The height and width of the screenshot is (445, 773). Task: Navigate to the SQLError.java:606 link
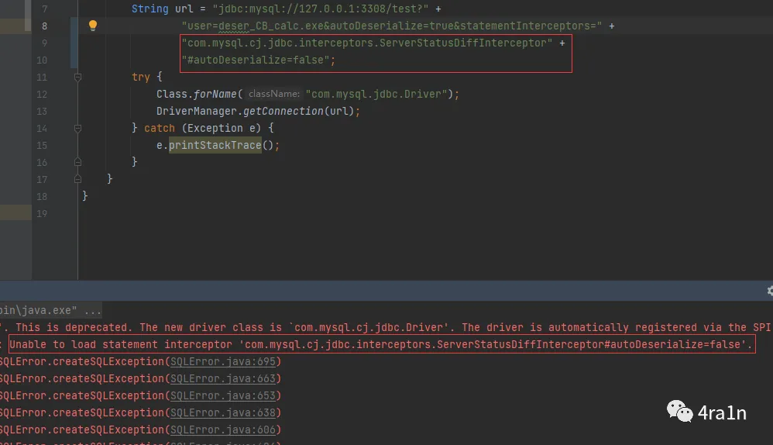225,430
